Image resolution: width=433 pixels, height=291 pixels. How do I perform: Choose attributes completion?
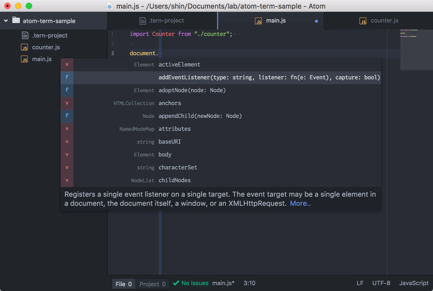click(x=221, y=129)
